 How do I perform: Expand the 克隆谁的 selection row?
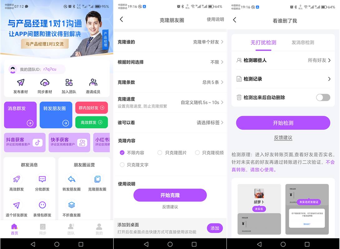point(170,42)
